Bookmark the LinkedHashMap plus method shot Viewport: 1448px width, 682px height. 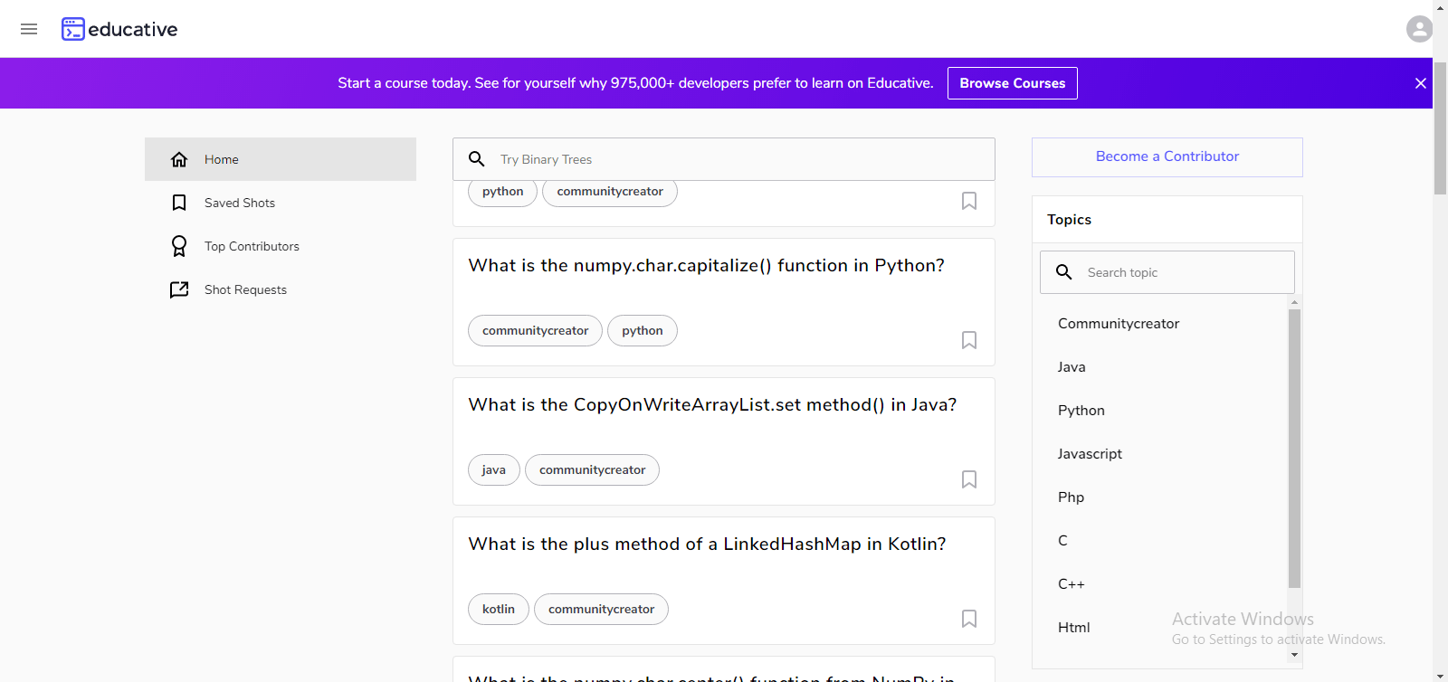tap(968, 619)
